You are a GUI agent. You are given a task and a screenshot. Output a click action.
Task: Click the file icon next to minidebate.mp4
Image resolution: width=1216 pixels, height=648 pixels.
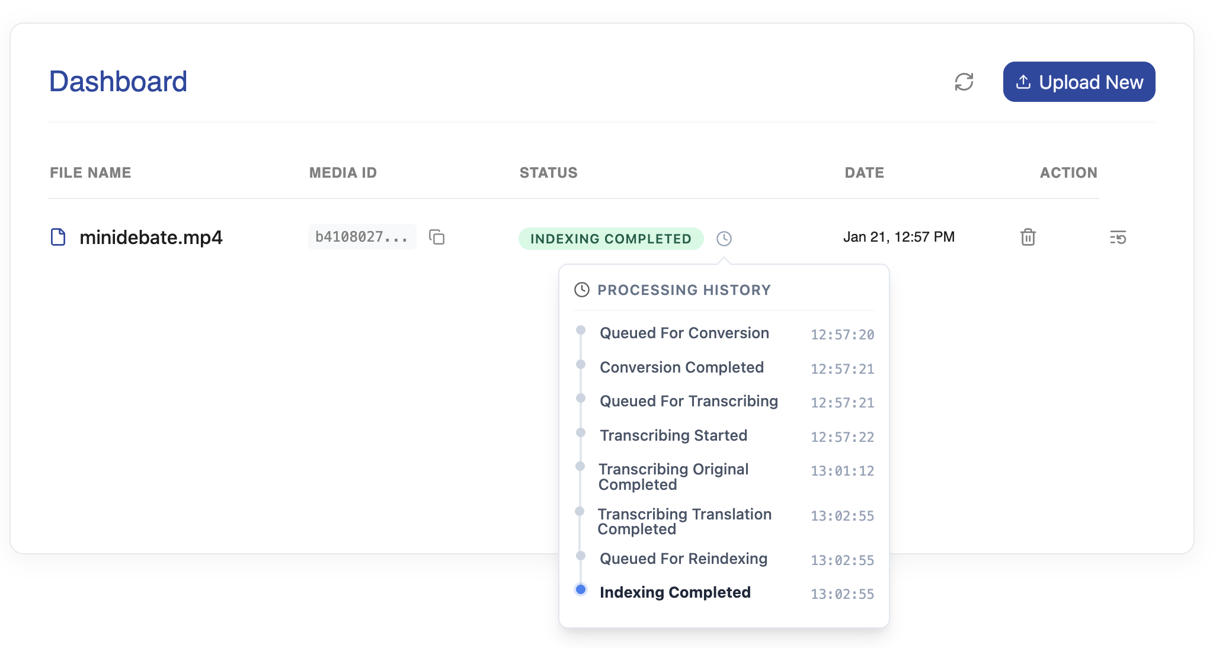[59, 237]
